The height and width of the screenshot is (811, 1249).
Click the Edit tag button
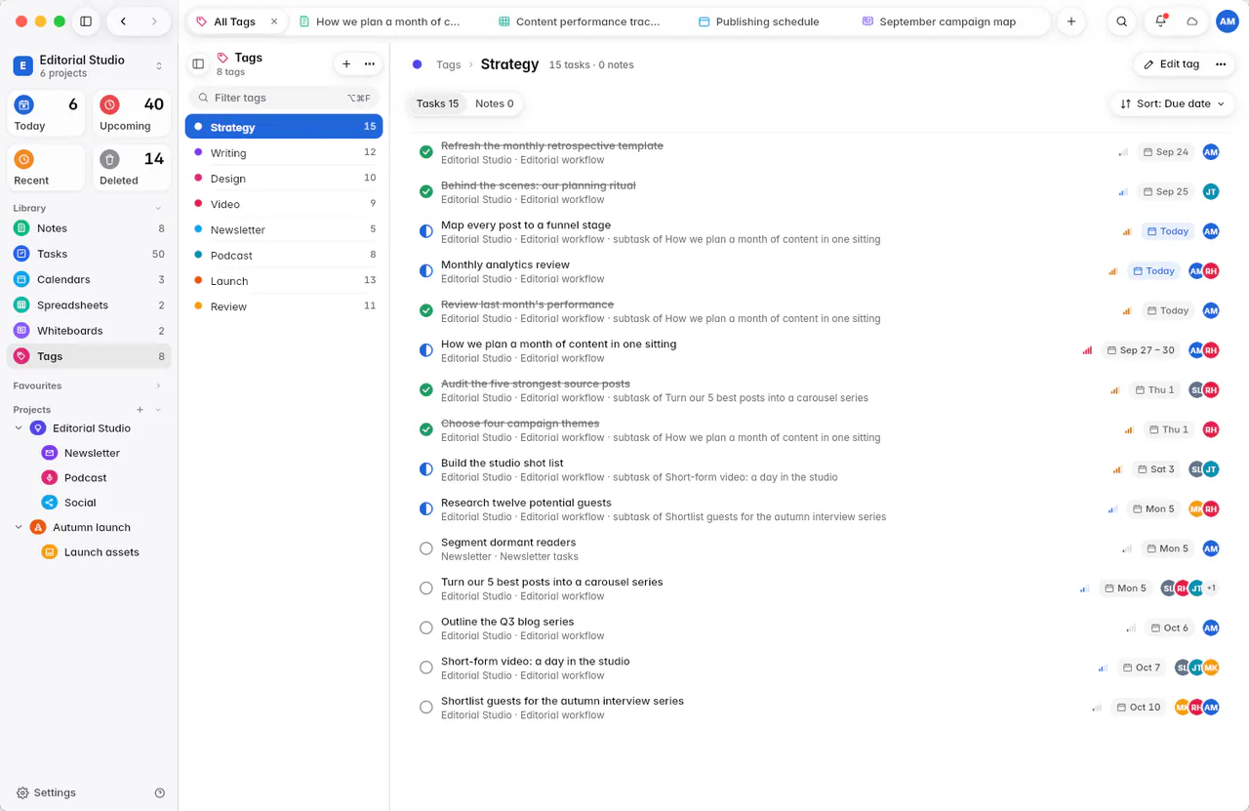[x=1171, y=64]
